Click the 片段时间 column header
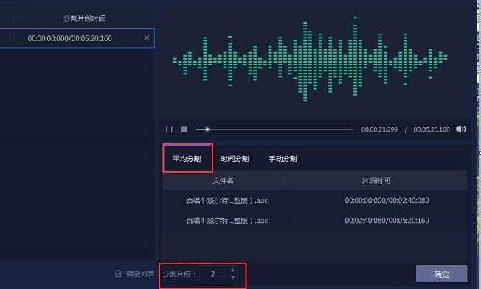 pyautogui.click(x=376, y=181)
